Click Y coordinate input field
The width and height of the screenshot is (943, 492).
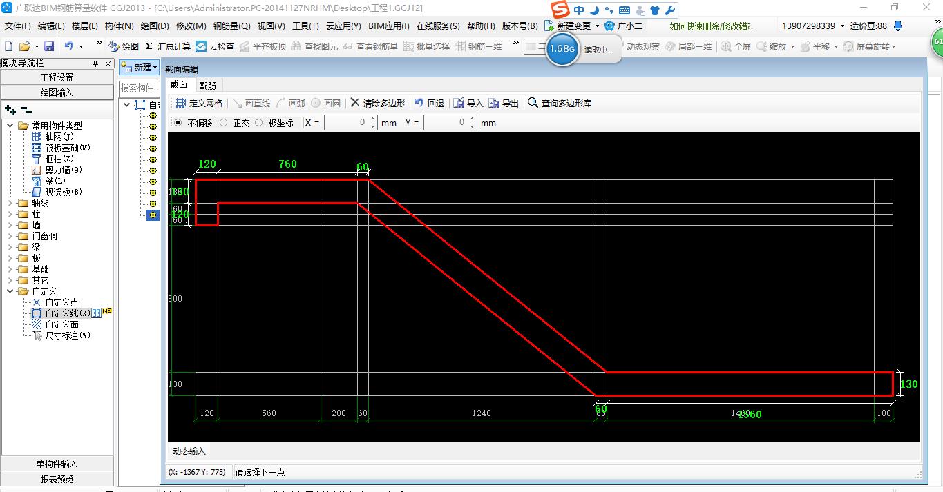[x=446, y=123]
